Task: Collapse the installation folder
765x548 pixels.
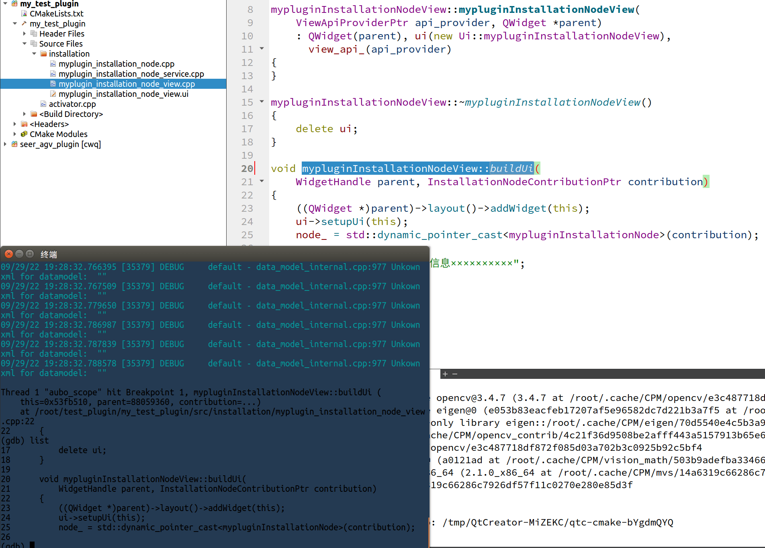Action: click(x=34, y=54)
